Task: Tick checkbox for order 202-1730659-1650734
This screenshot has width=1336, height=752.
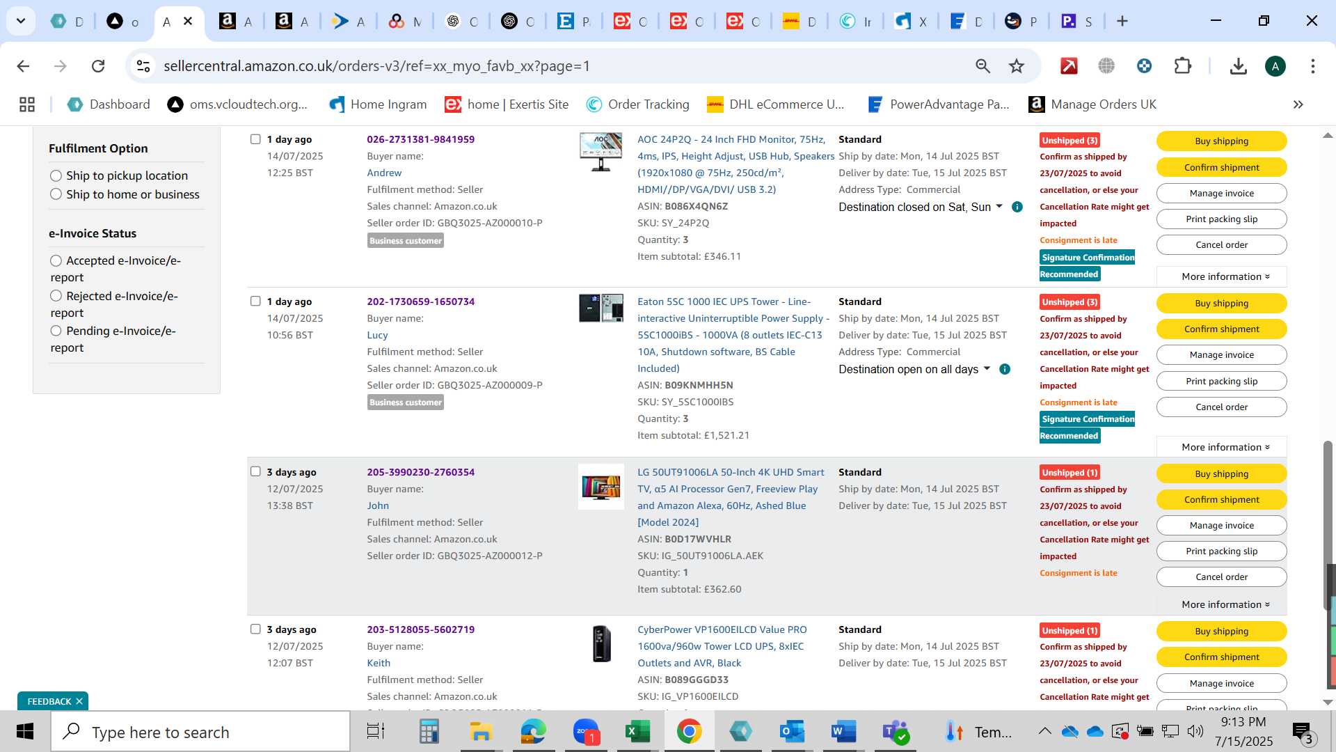Action: click(x=255, y=301)
